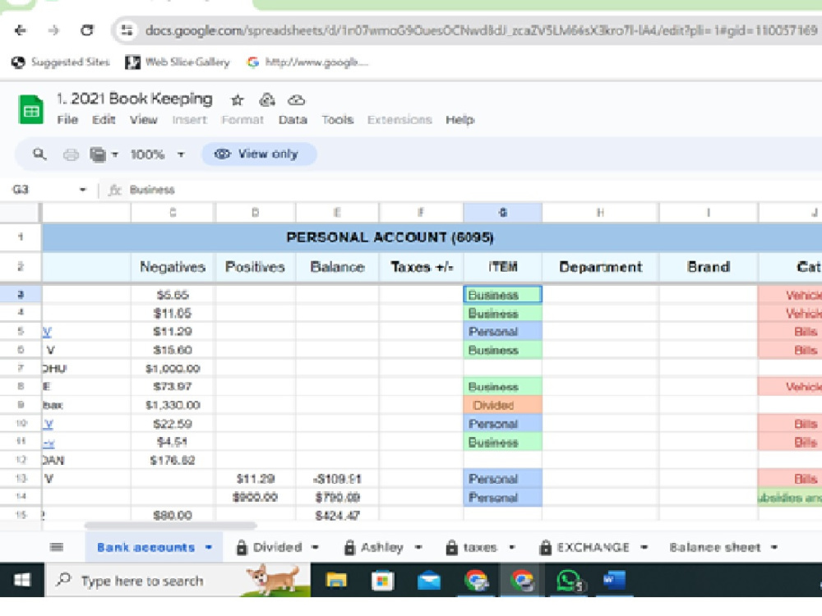This screenshot has width=822, height=616.
Task: Click the address bar URL
Action: (481, 30)
